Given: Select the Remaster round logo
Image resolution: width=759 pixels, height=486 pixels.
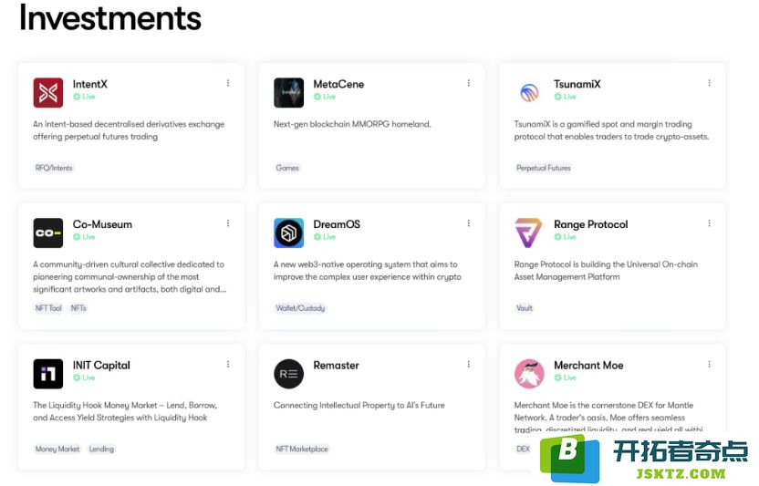Looking at the screenshot, I should pos(288,374).
